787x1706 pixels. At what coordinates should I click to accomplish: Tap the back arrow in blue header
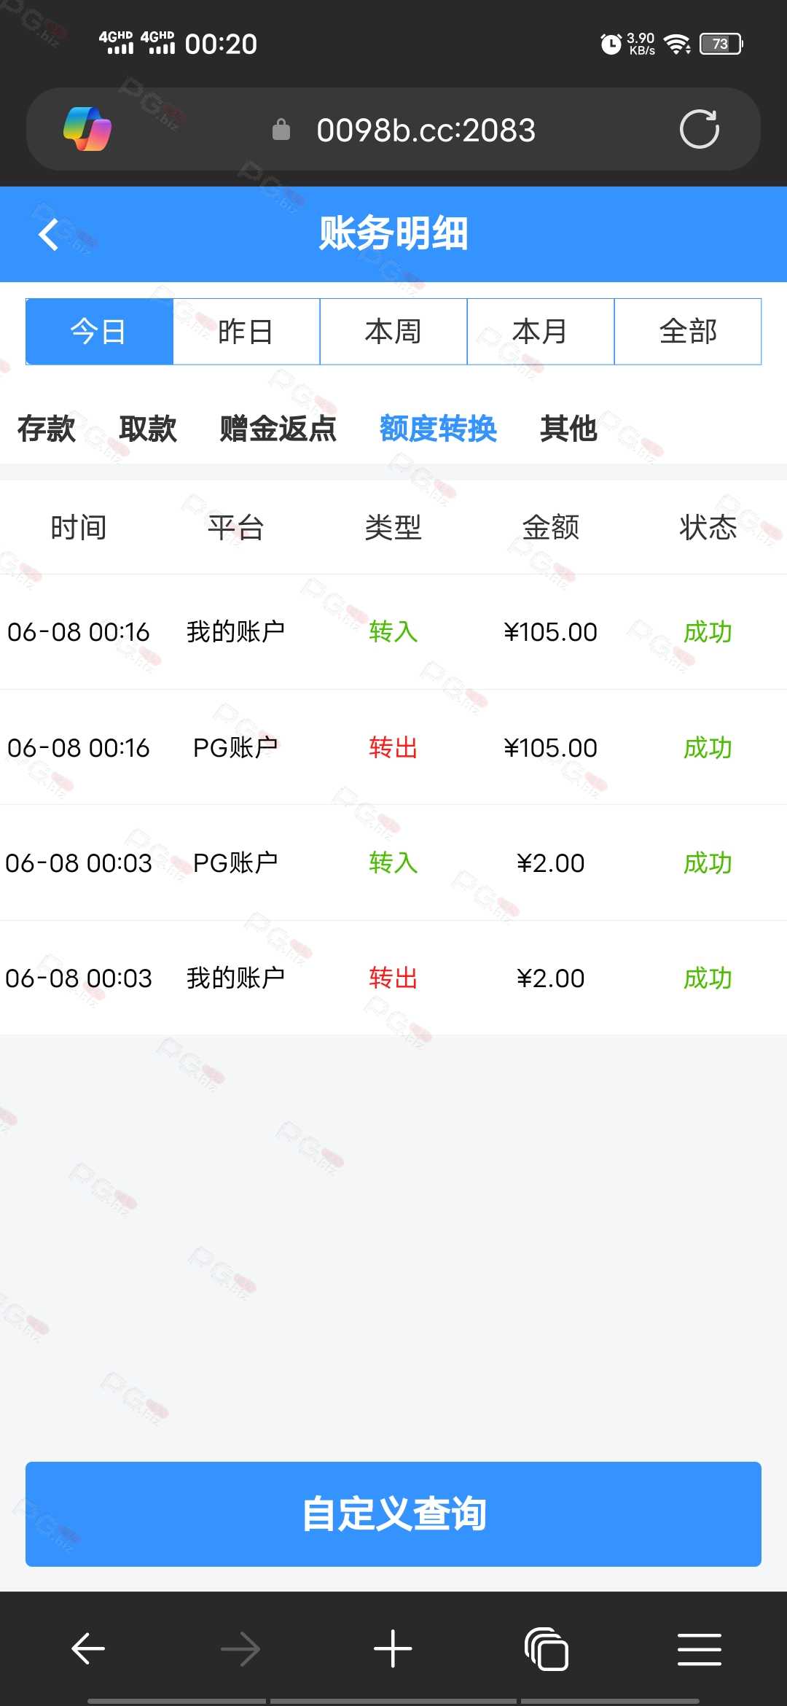click(x=48, y=235)
